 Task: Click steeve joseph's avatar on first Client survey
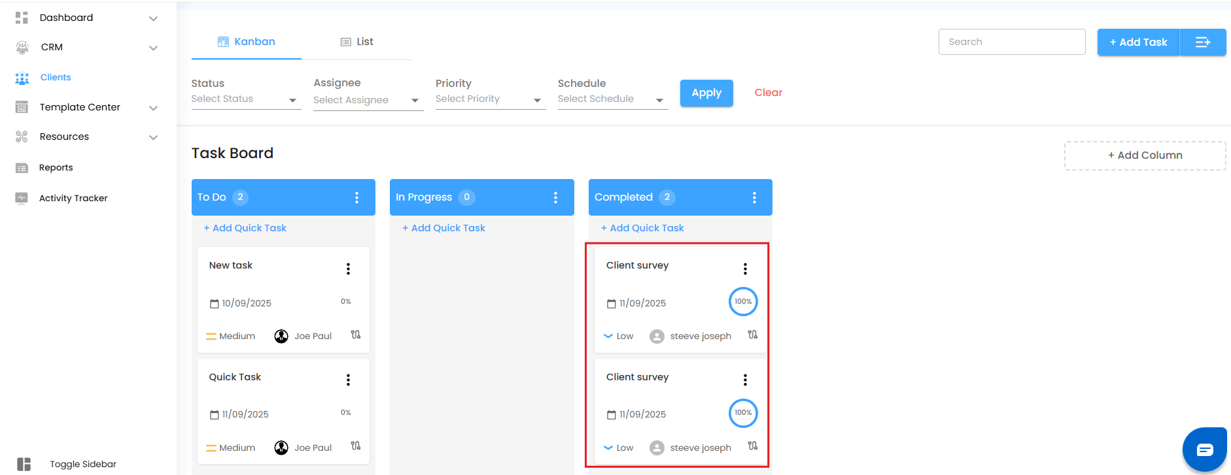click(657, 336)
